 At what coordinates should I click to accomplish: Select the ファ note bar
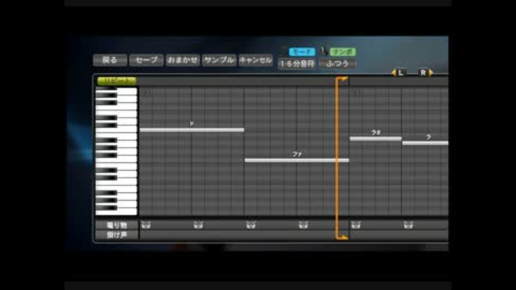coord(297,161)
